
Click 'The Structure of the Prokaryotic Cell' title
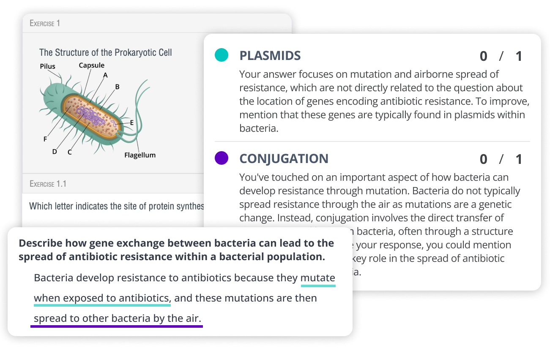click(x=106, y=53)
